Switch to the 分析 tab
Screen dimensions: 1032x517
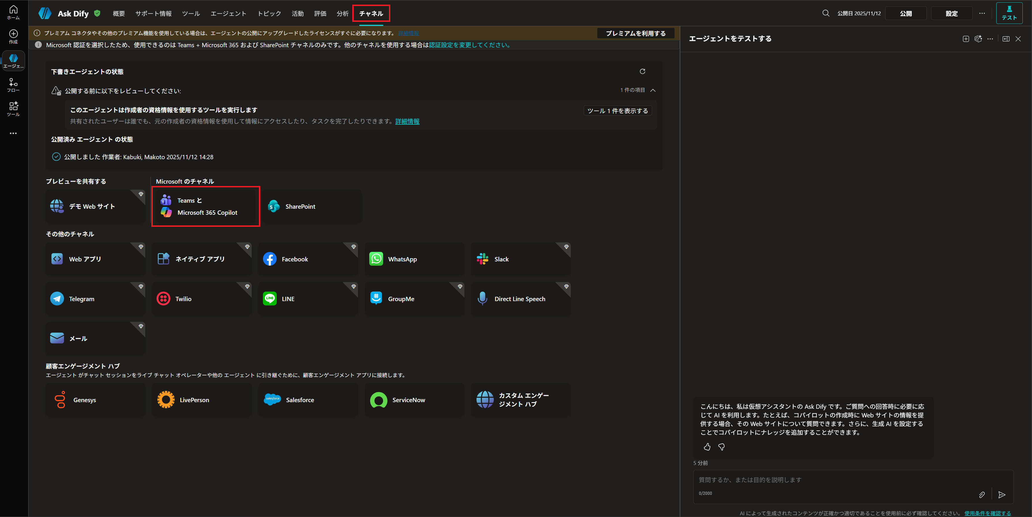point(342,13)
